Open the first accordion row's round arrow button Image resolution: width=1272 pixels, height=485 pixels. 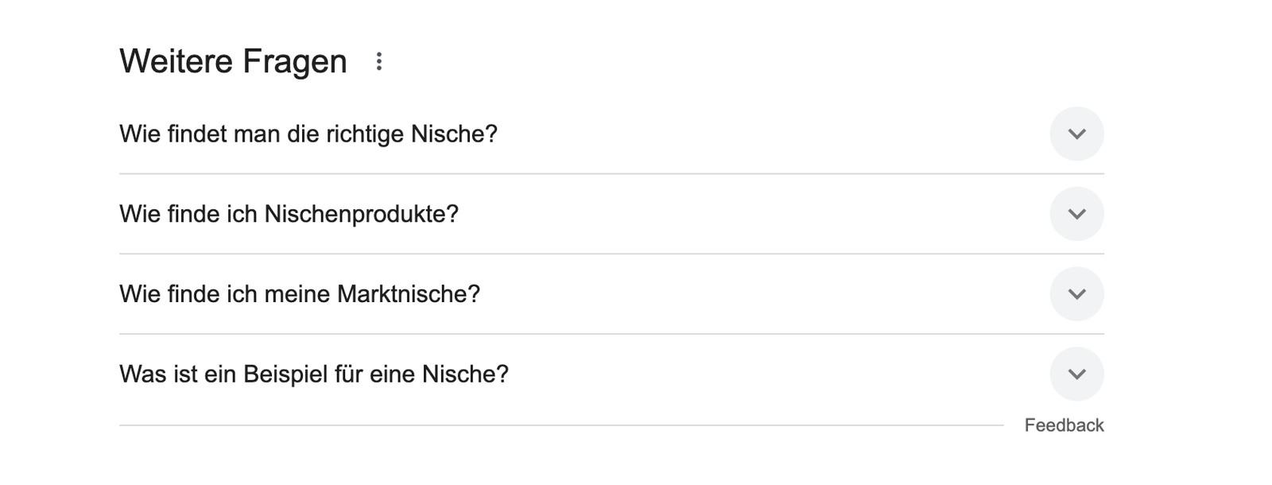pyautogui.click(x=1076, y=134)
